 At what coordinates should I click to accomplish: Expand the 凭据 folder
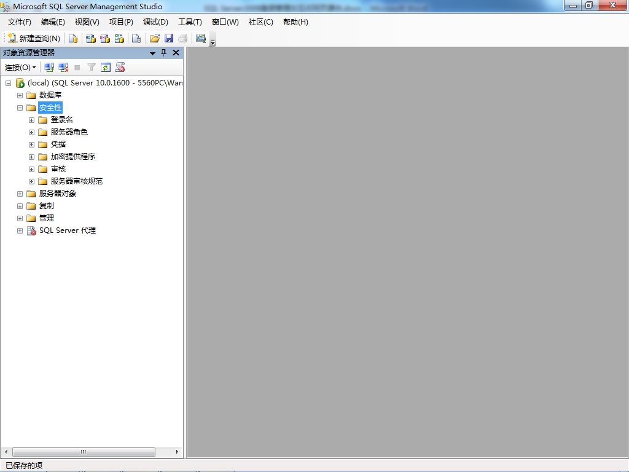pyautogui.click(x=31, y=144)
